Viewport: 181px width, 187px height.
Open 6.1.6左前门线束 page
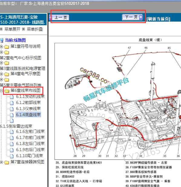point(30,132)
